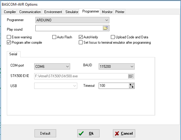The height and width of the screenshot is (140, 181).
Task: Switch to the Compiler tab
Action: pos(10,12)
